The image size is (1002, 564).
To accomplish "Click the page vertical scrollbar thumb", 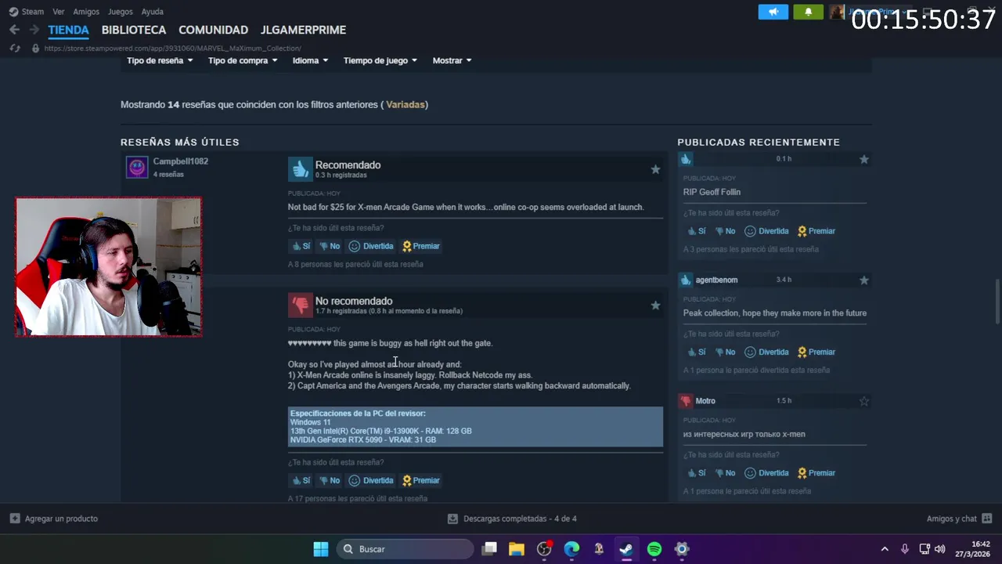I will pyautogui.click(x=997, y=301).
